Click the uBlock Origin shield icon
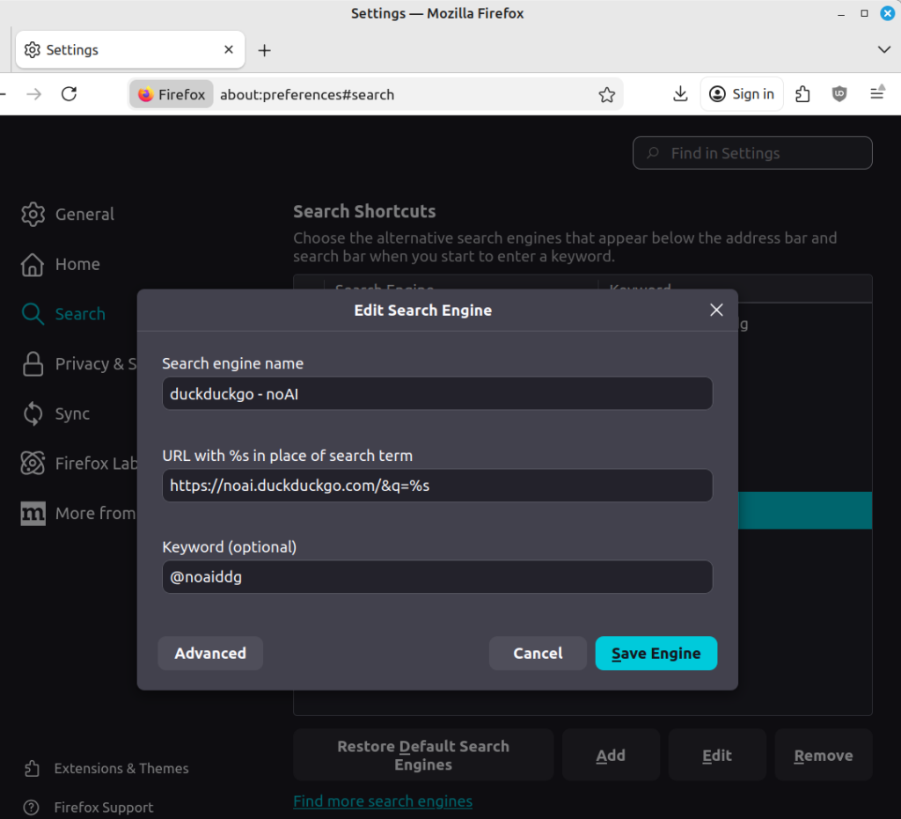 pyautogui.click(x=839, y=94)
